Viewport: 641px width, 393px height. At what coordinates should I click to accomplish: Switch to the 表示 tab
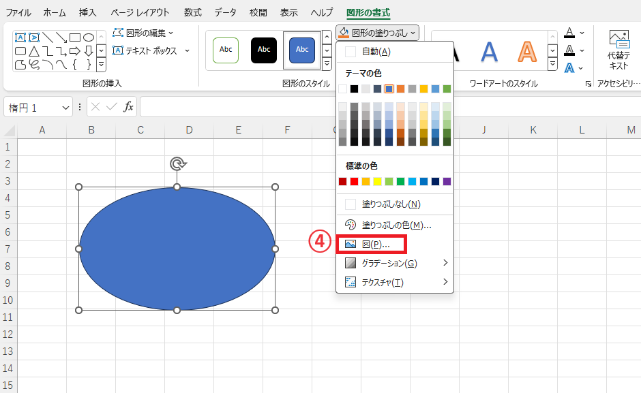[288, 13]
